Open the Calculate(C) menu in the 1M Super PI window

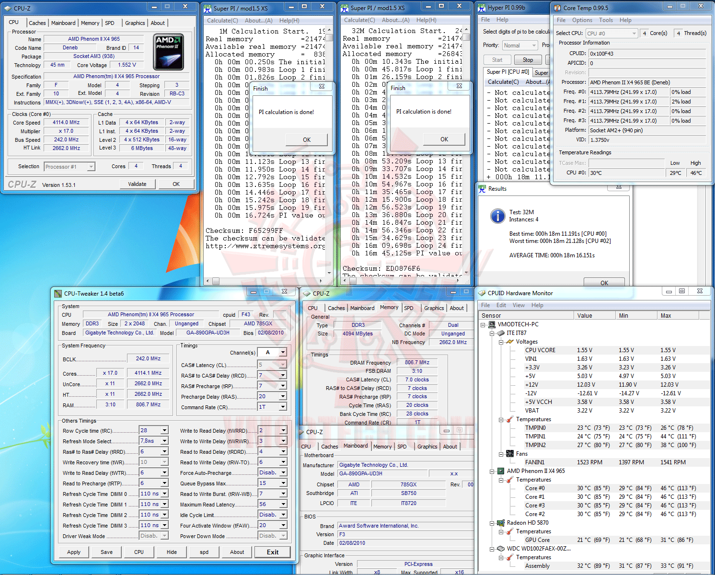click(222, 21)
